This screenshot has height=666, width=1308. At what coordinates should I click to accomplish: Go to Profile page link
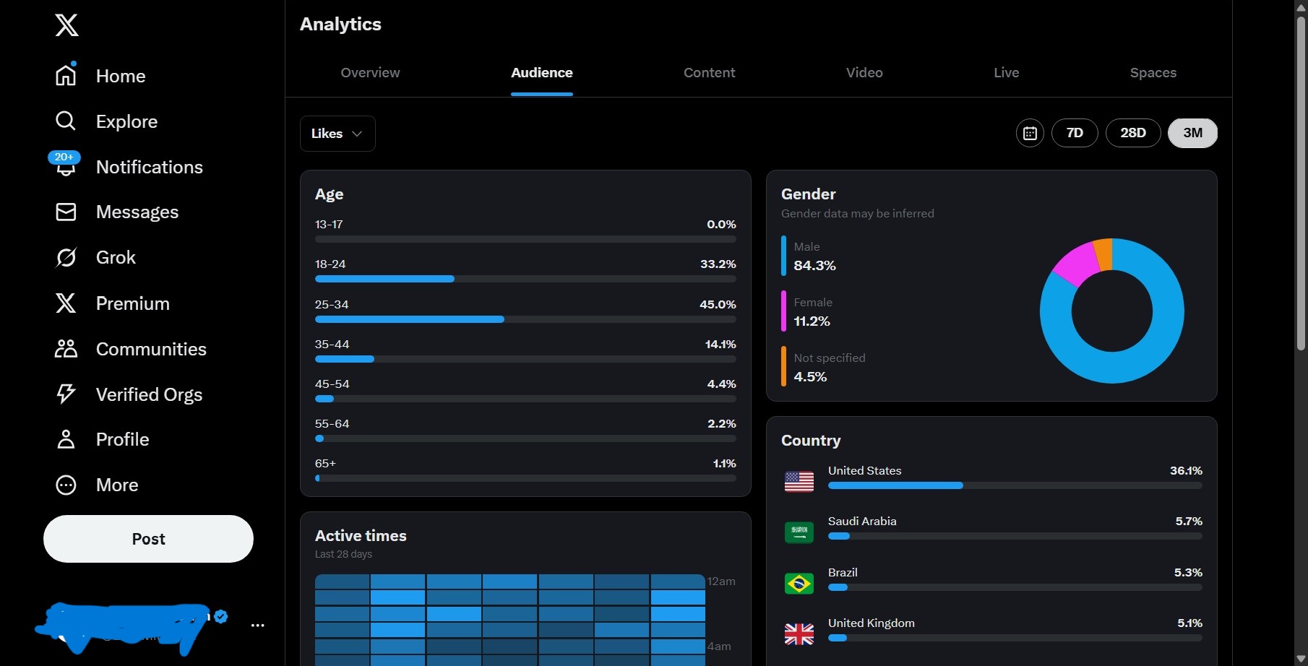pos(122,439)
